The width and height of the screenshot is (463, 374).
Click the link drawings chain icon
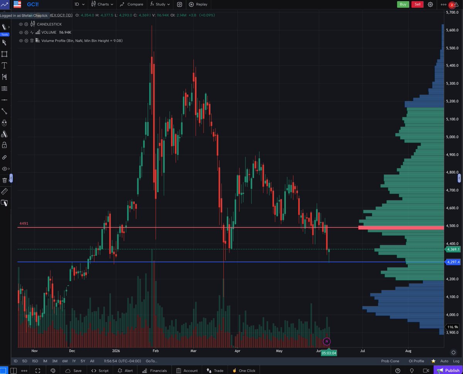coord(4,157)
